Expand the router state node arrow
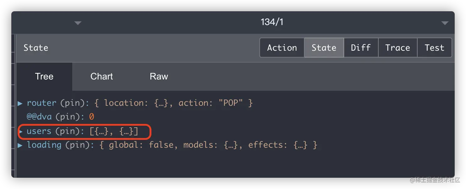Image resolution: width=466 pixels, height=189 pixels. pyautogui.click(x=20, y=103)
